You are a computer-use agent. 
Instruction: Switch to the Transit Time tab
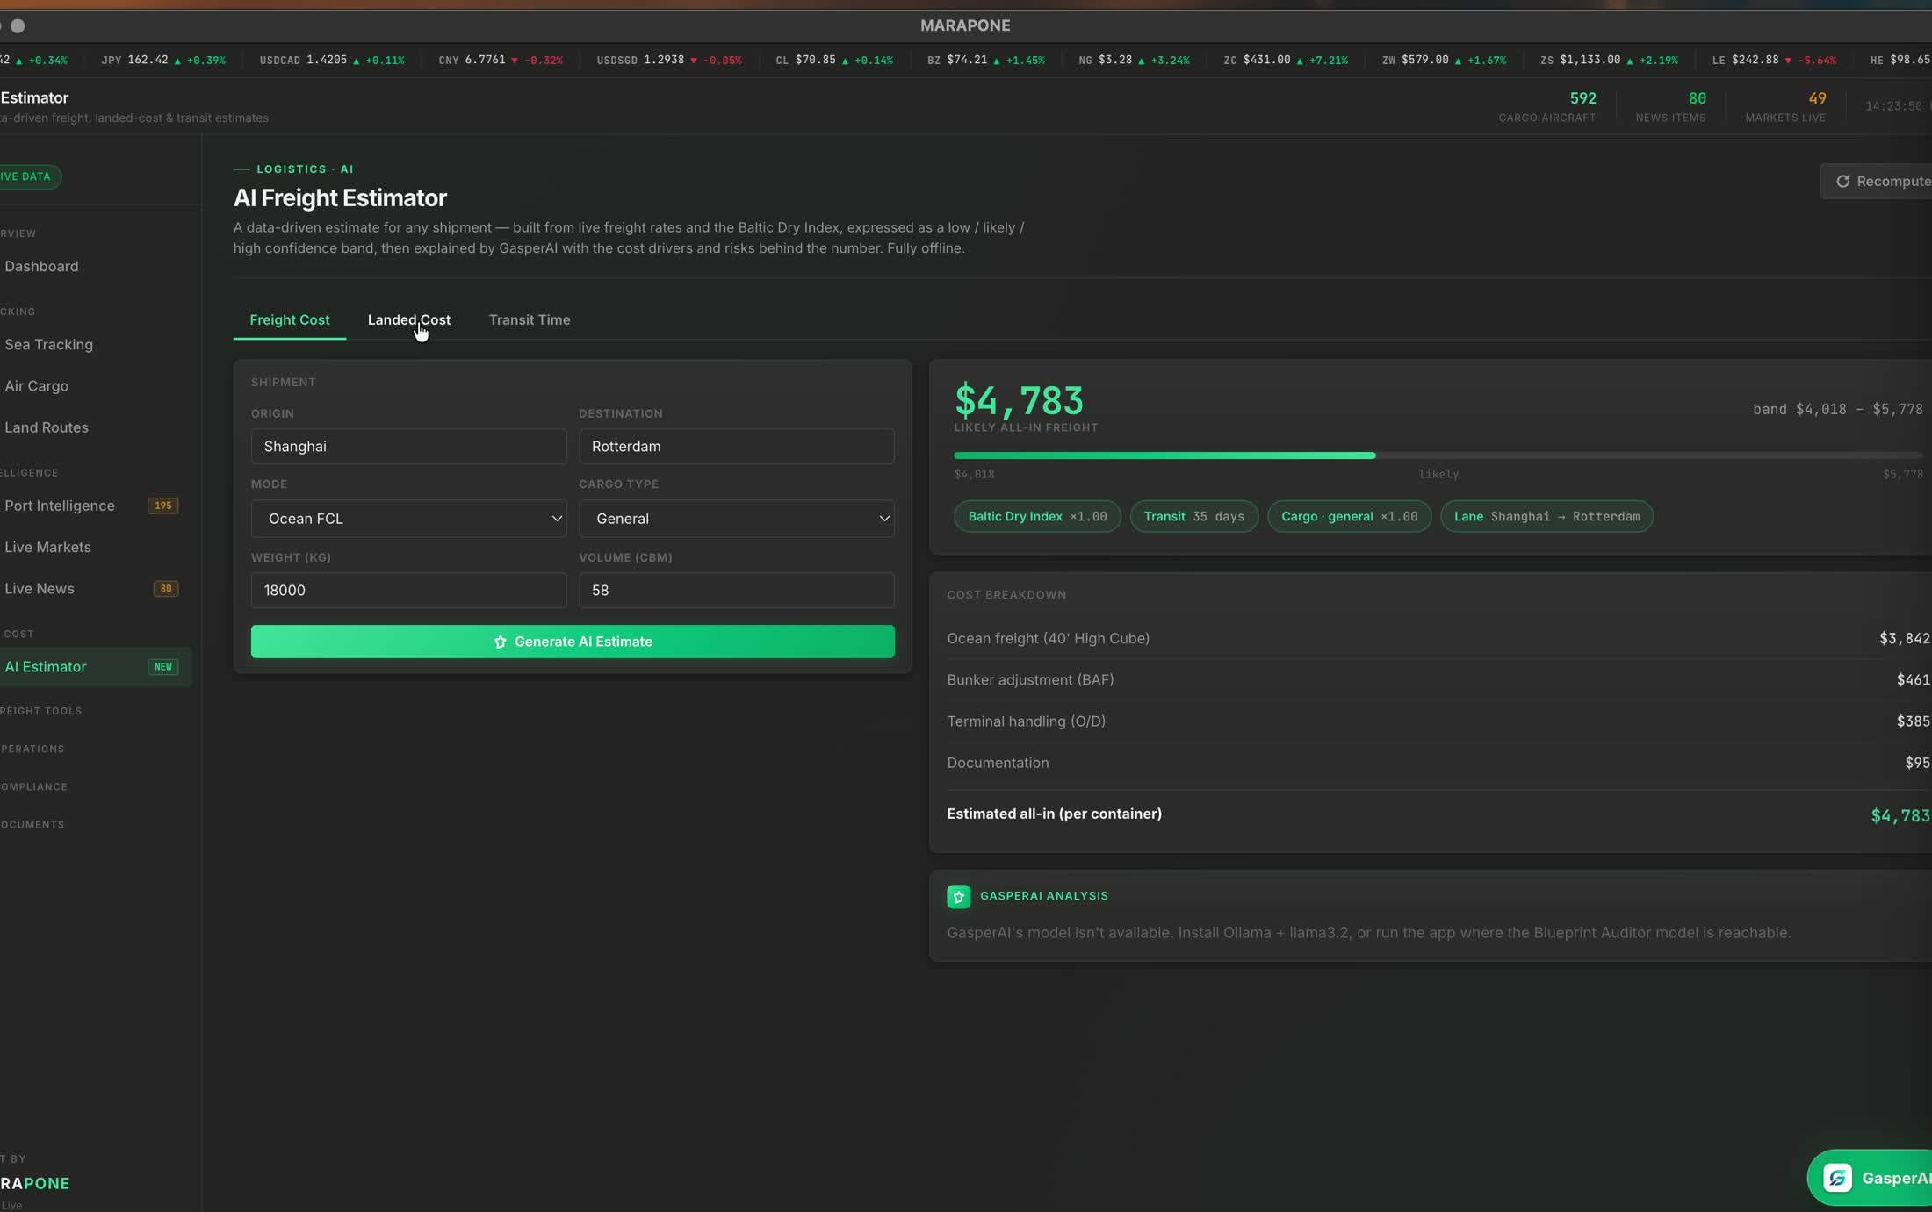(530, 319)
